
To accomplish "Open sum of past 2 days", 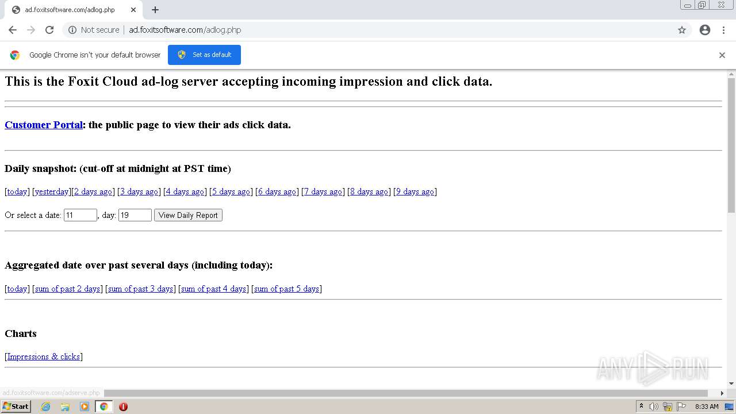I will 68,289.
